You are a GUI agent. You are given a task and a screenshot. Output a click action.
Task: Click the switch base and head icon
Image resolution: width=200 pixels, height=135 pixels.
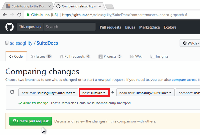pyautogui.click(x=12, y=92)
